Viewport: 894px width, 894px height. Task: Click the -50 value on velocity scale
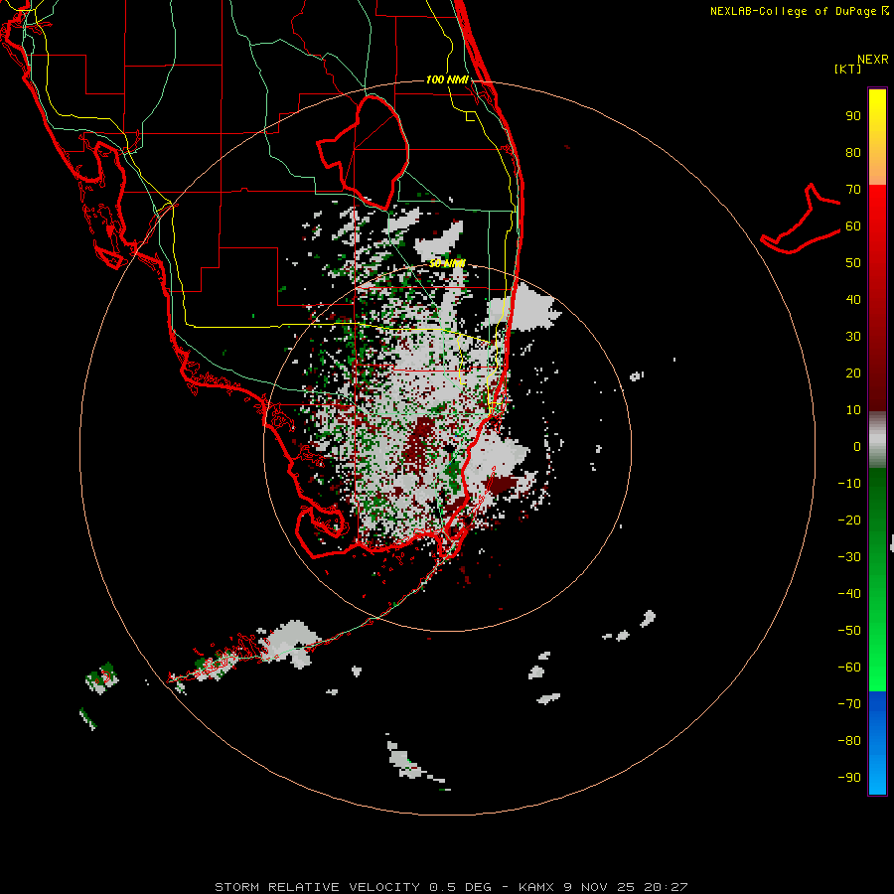click(849, 631)
